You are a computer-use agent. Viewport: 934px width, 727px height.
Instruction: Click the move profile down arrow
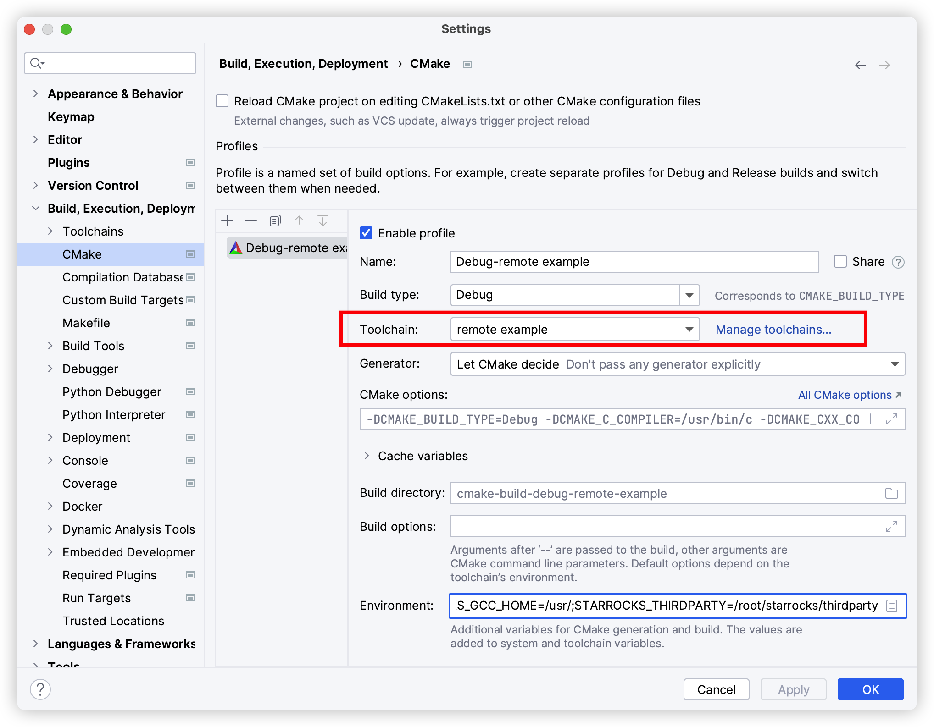(x=323, y=221)
